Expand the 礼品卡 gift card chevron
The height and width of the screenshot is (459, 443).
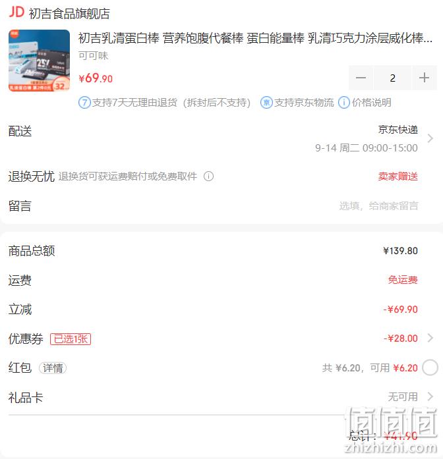(x=430, y=396)
